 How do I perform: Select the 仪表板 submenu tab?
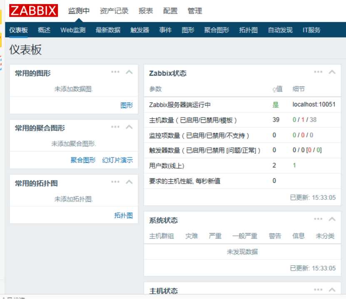(19, 30)
